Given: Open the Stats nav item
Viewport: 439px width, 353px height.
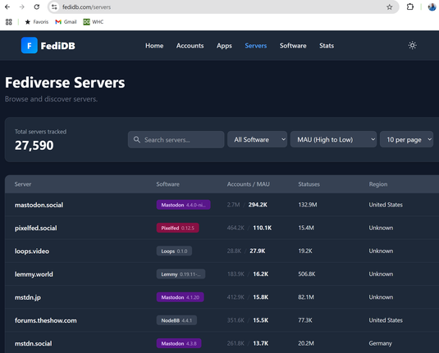Looking at the screenshot, I should 327,46.
